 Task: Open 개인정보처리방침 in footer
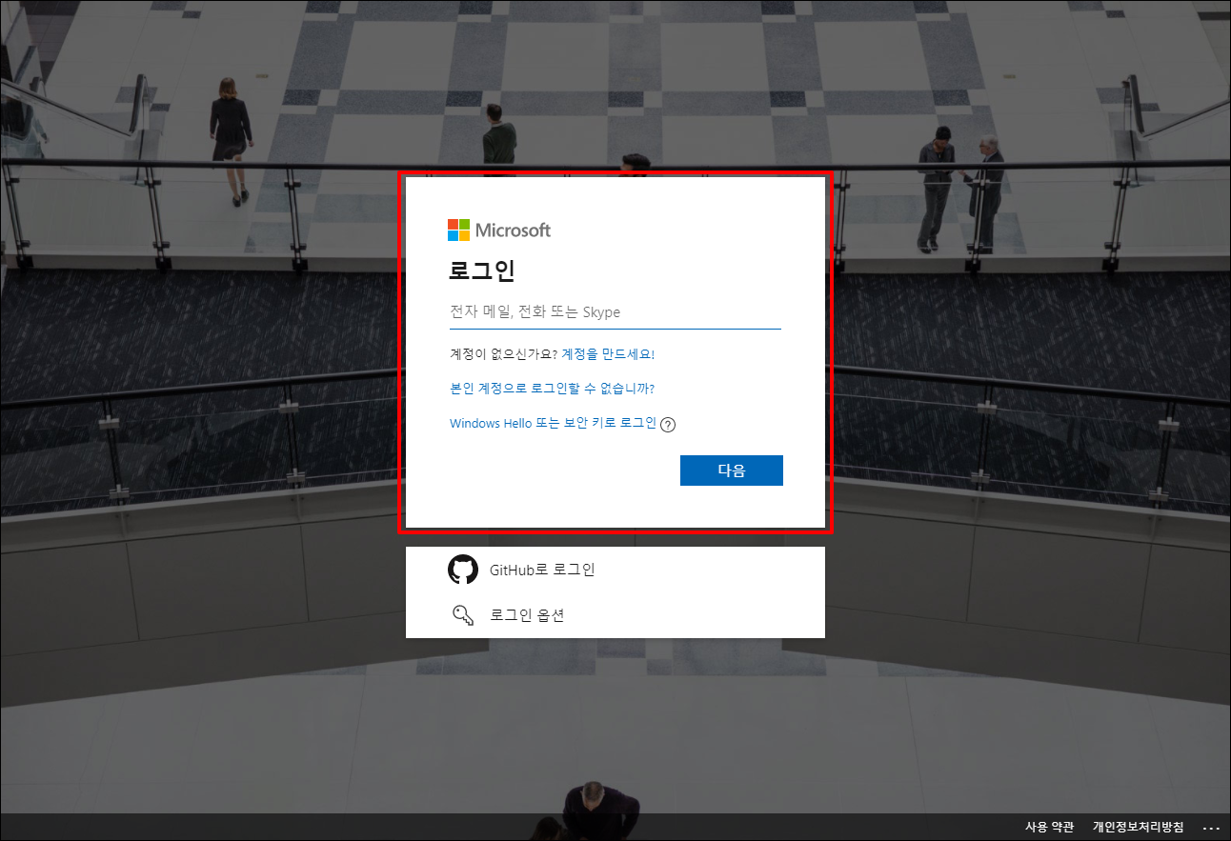(1138, 827)
